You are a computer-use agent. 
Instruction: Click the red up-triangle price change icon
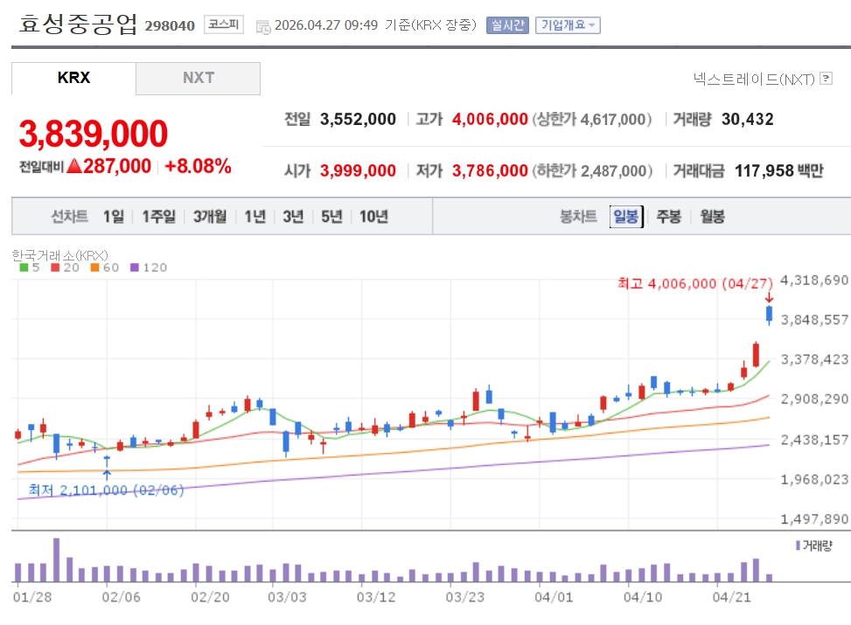click(x=73, y=166)
